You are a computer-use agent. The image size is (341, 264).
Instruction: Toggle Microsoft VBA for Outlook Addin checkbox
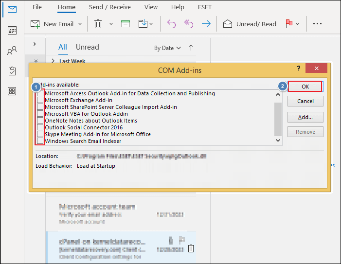pos(40,114)
